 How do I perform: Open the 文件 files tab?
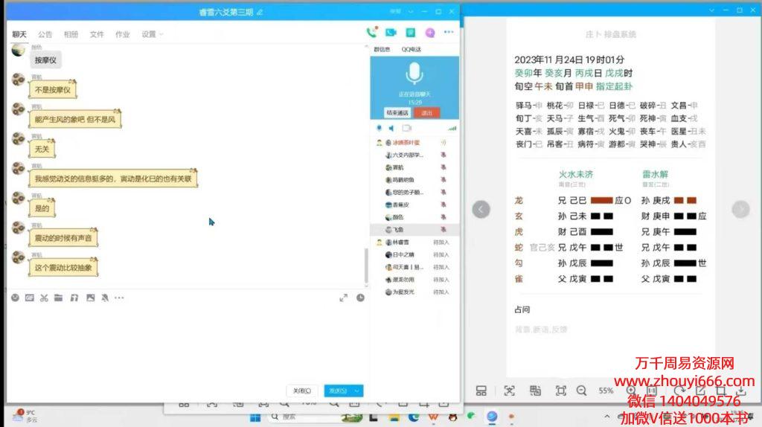pos(97,34)
